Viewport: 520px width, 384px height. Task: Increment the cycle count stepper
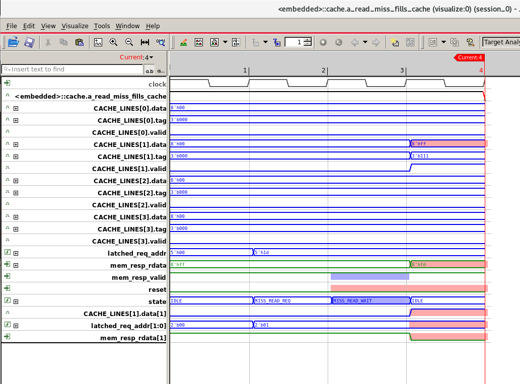[308, 40]
